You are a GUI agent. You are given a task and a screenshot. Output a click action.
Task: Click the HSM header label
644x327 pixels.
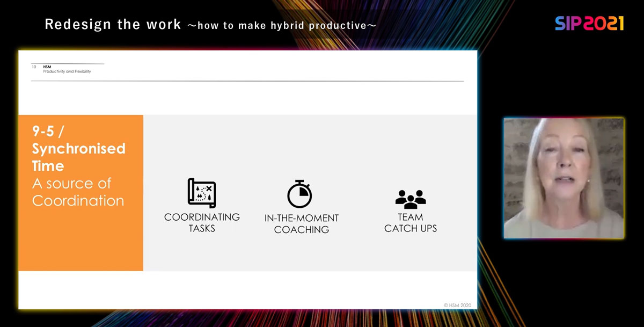tap(47, 67)
